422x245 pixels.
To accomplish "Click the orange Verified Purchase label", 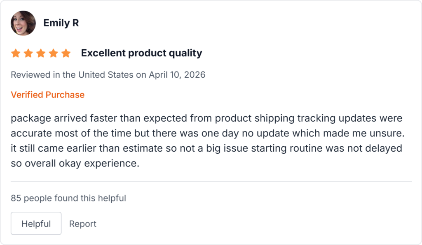I will [47, 95].
